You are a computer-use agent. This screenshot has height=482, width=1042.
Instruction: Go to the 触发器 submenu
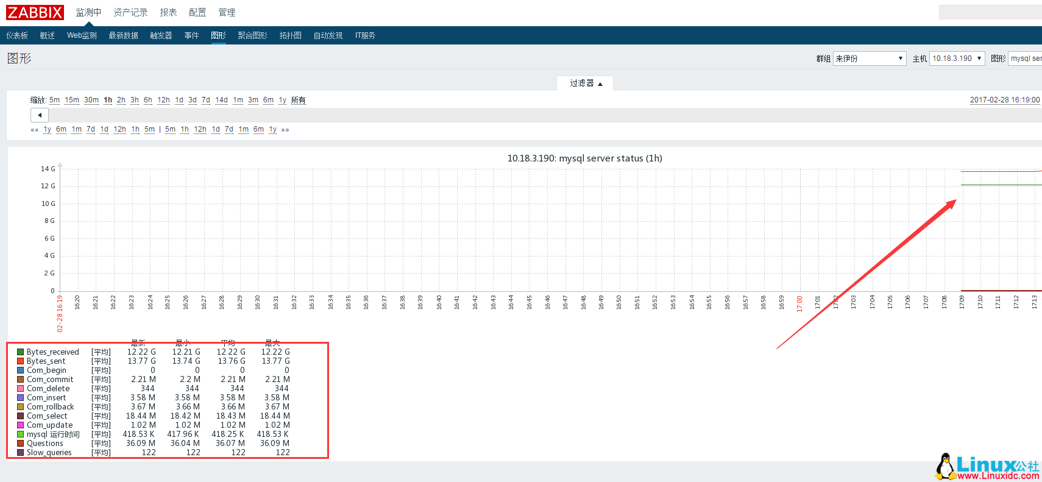click(161, 35)
